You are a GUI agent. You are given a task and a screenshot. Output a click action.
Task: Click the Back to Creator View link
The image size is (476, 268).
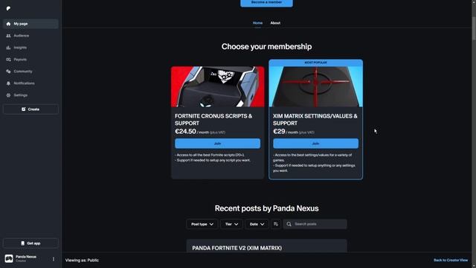[451, 260]
